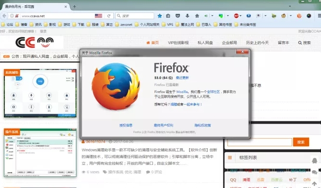This screenshot has width=321, height=188.
Task: Open the 个人网站相关 bookmarks folder
Action: [147, 24]
